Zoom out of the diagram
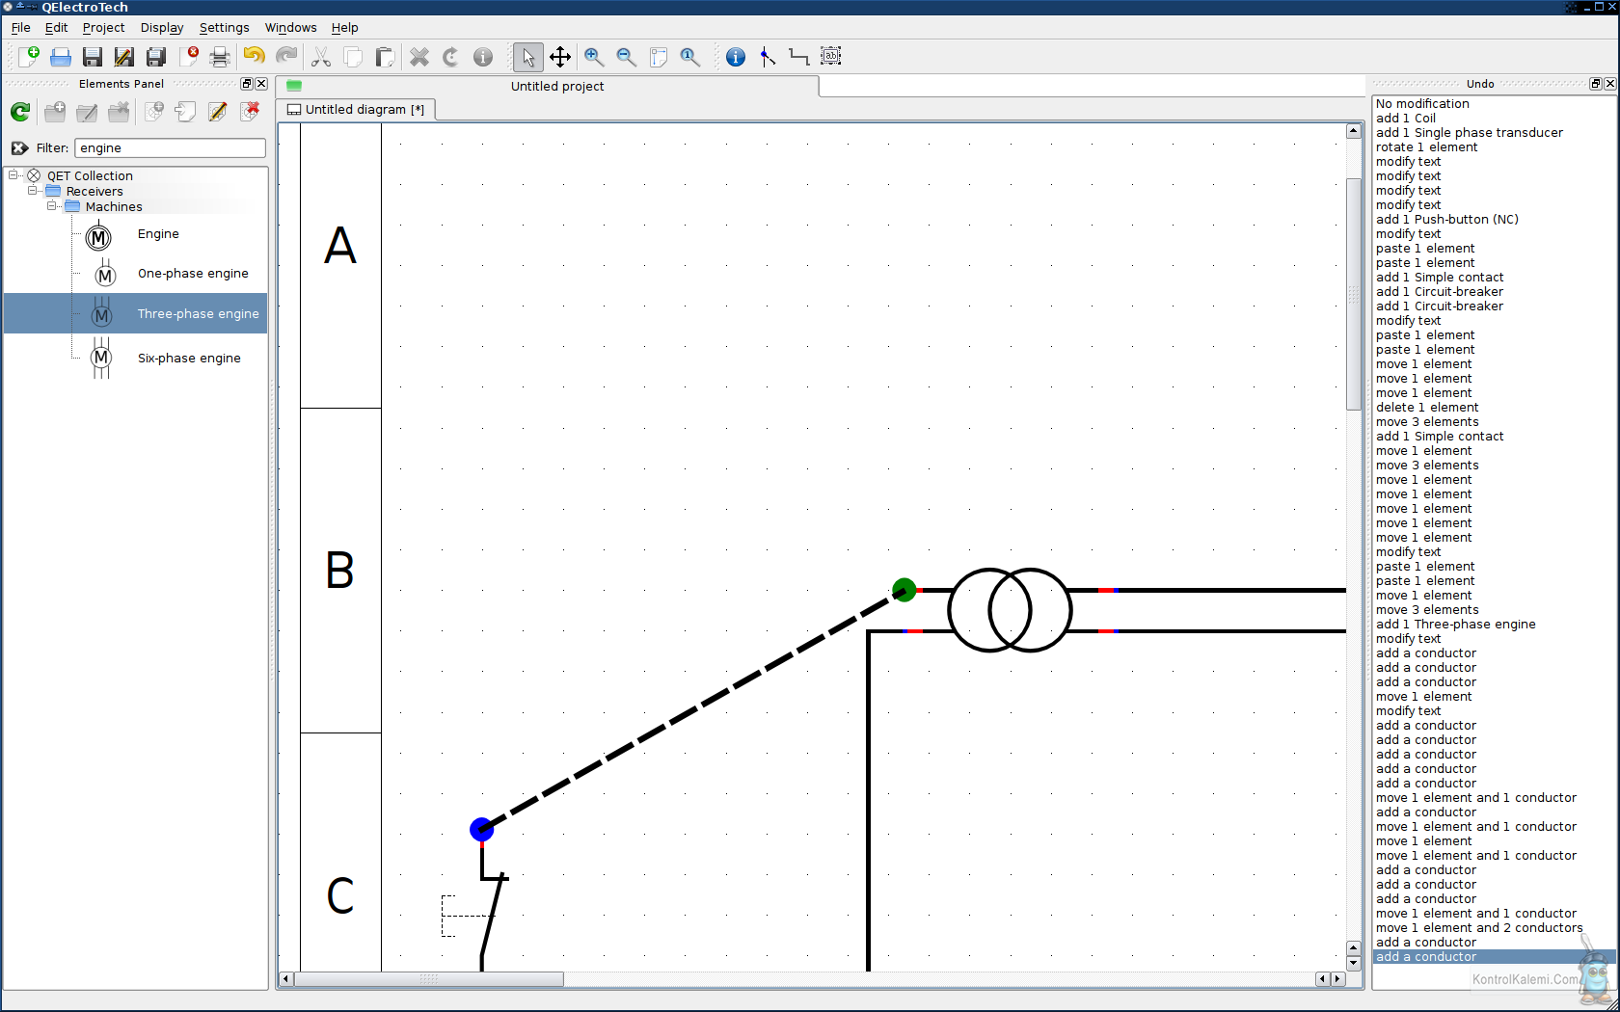Viewport: 1620px width, 1012px height. pos(627,57)
